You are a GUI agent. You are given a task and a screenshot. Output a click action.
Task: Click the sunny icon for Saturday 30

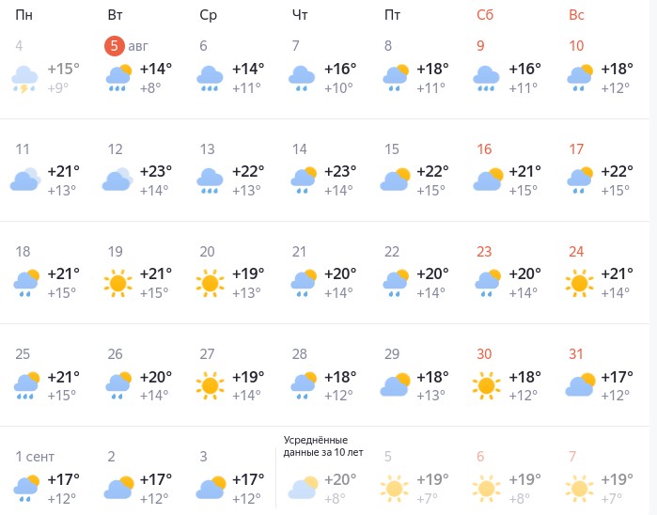(x=486, y=382)
